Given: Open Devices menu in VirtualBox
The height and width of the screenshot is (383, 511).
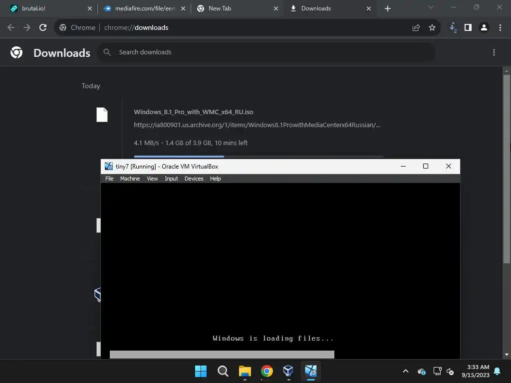Looking at the screenshot, I should 194,179.
